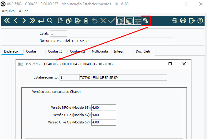Image resolution: width=207 pixels, height=139 pixels.
Task: Open the Ajuda menu
Action: point(24,11)
